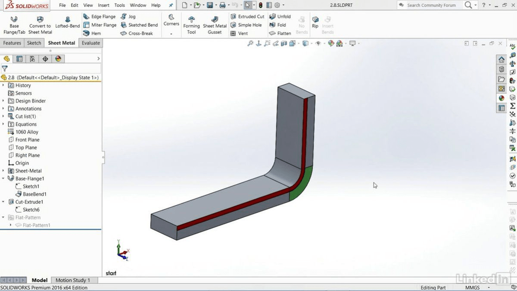Toggle the Unfold bend command

point(280,16)
